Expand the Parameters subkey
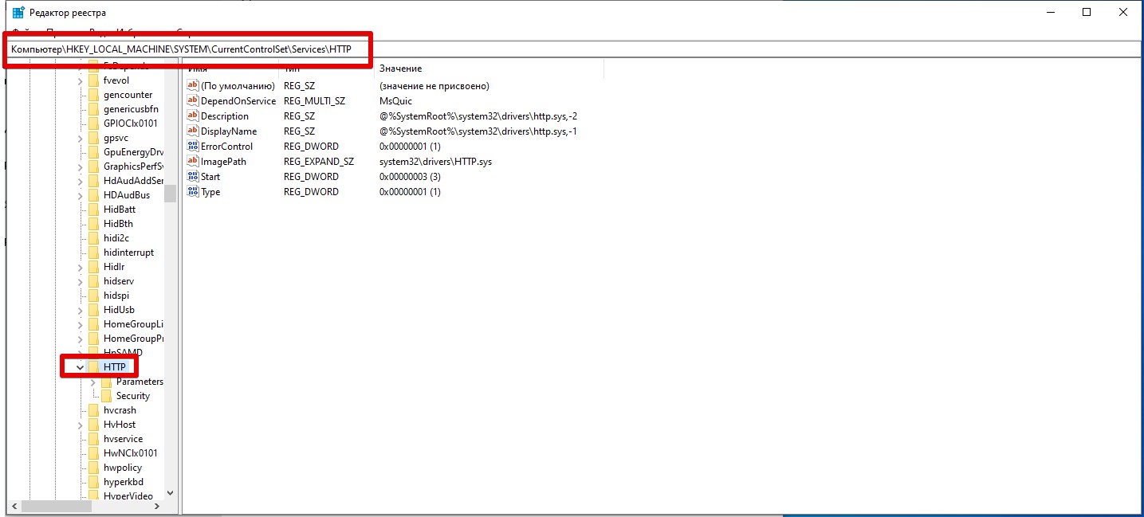The width and height of the screenshot is (1144, 517). click(93, 382)
